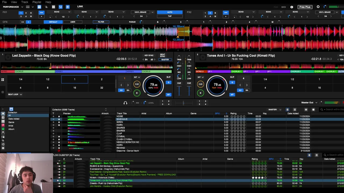Open the Master Out dropdown

pos(309,102)
